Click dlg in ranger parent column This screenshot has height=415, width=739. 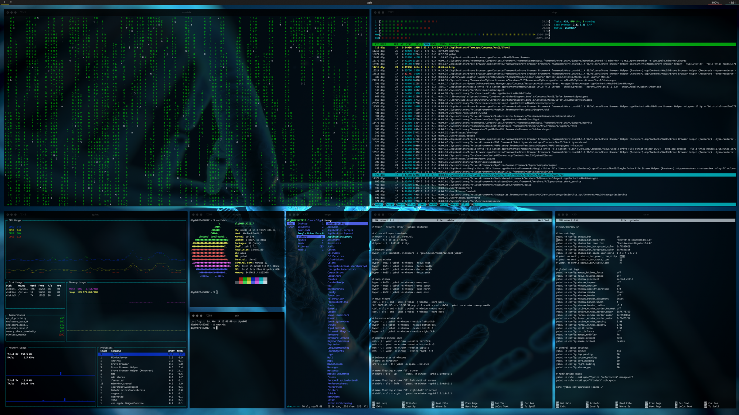(x=291, y=224)
